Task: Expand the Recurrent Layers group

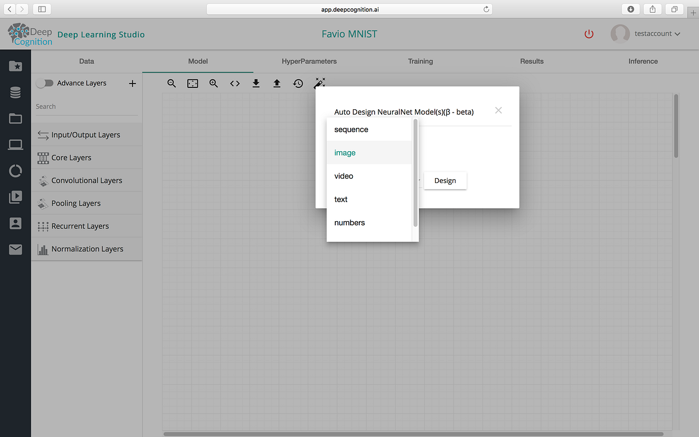Action: click(x=87, y=226)
